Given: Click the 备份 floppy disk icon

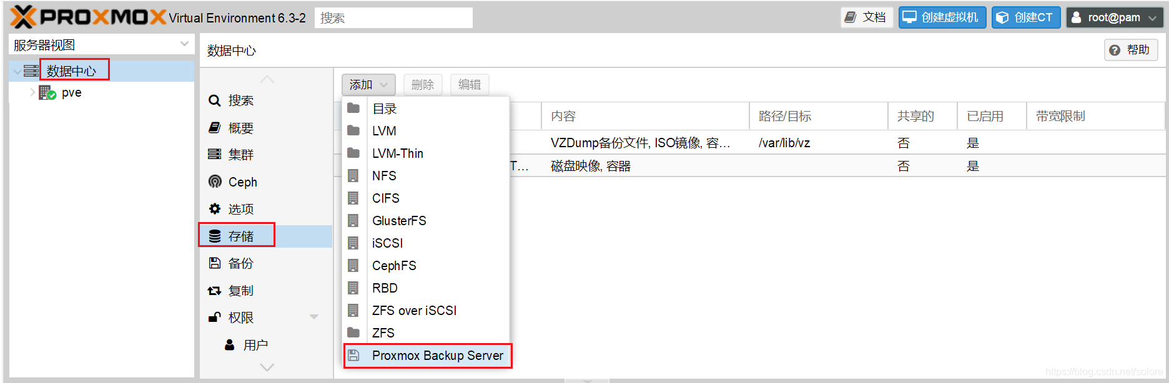Looking at the screenshot, I should click(215, 263).
